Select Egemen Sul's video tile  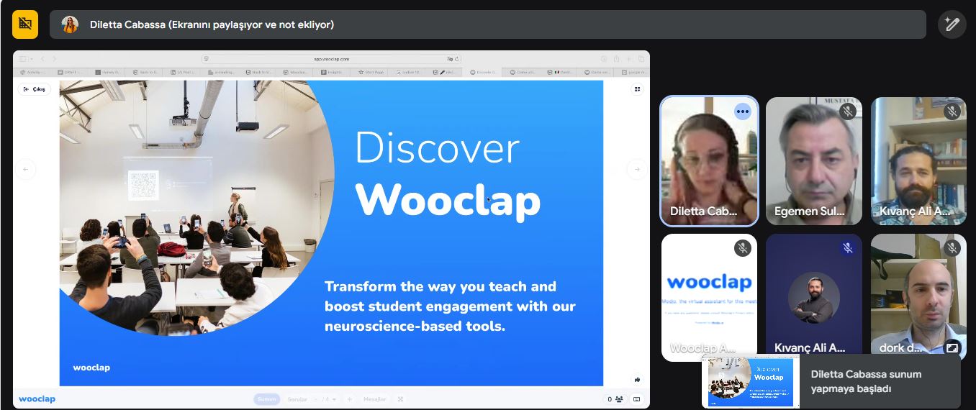coord(814,161)
